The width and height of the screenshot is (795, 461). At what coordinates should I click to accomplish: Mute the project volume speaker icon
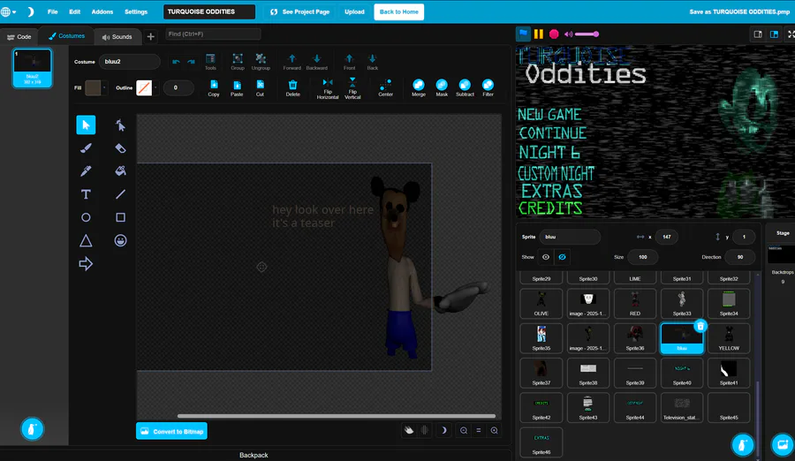pos(568,34)
